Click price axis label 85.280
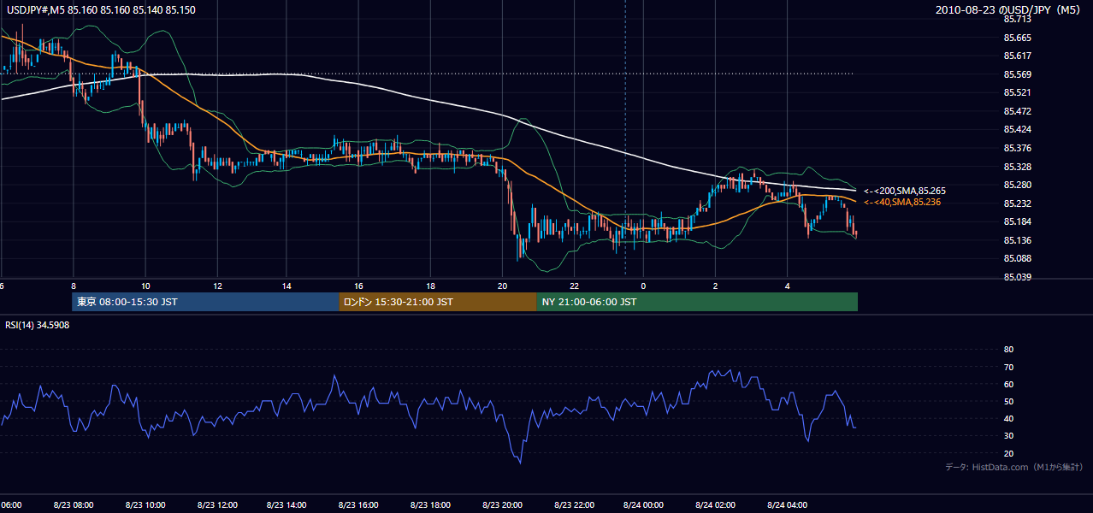Viewport: 1093px width, 513px height. click(1017, 185)
